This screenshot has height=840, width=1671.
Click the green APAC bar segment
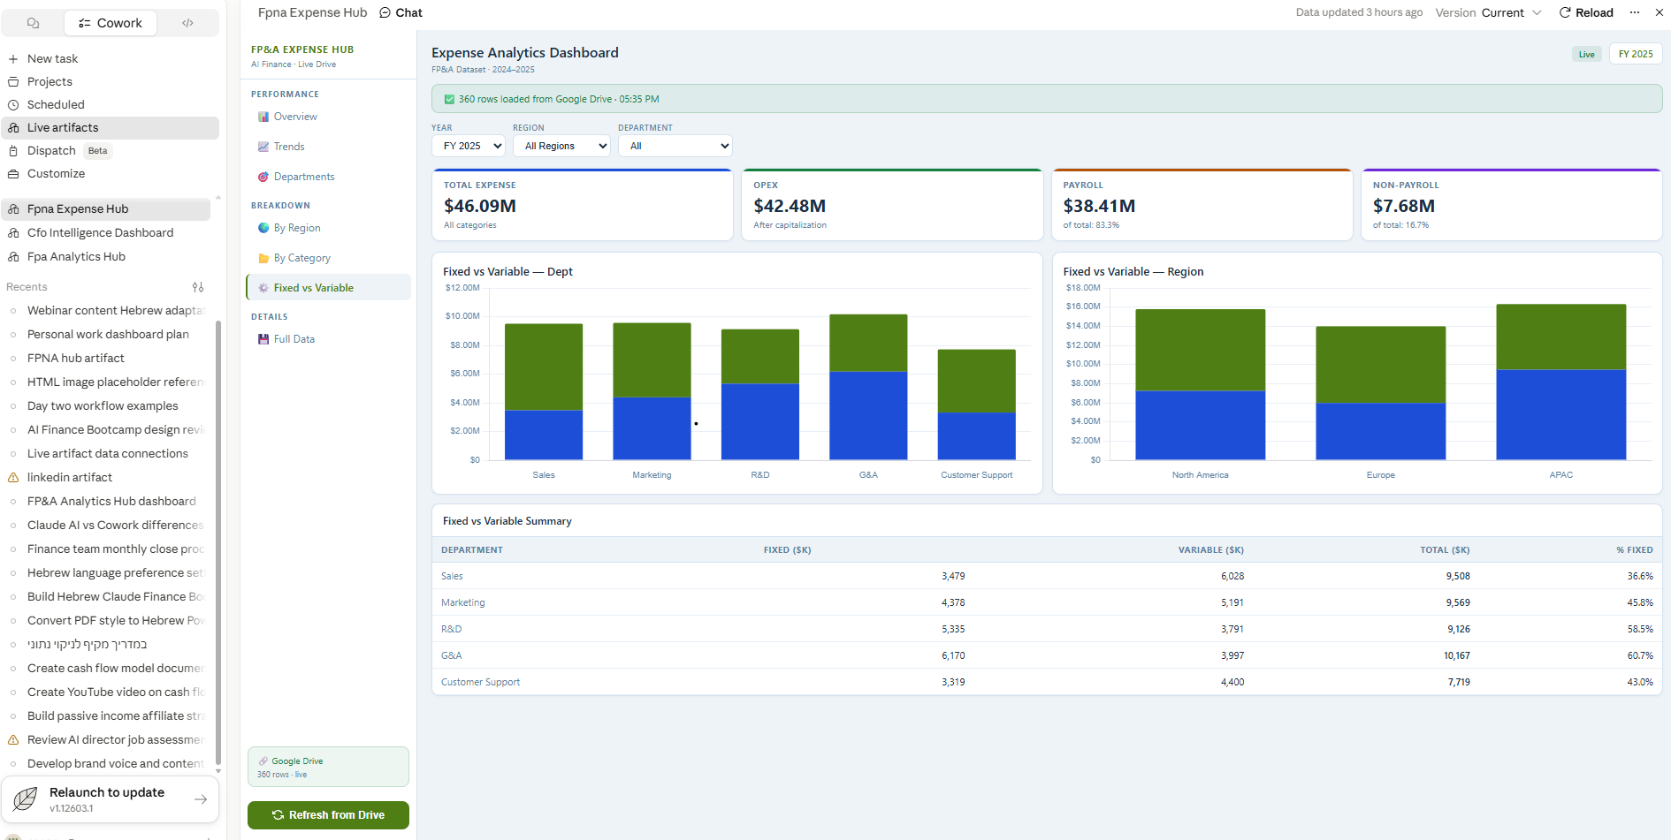point(1561,337)
